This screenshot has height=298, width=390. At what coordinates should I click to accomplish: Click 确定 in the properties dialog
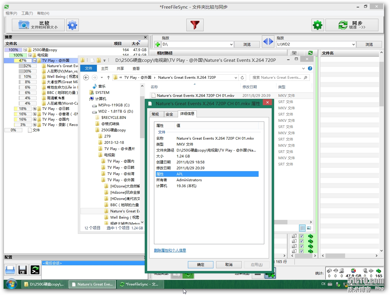(201, 265)
